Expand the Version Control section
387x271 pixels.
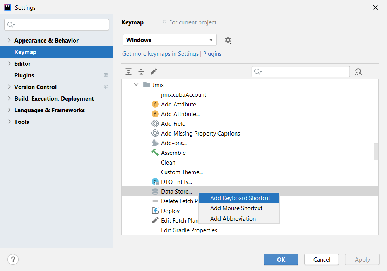click(x=9, y=87)
